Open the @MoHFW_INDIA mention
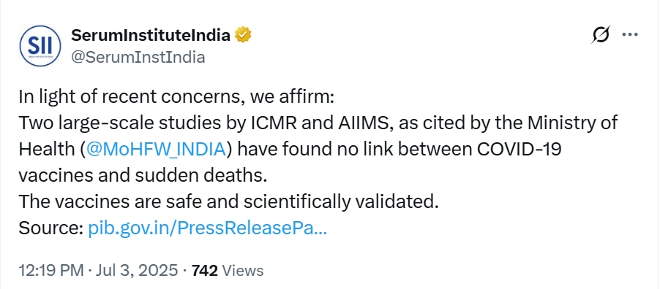 pyautogui.click(x=155, y=150)
